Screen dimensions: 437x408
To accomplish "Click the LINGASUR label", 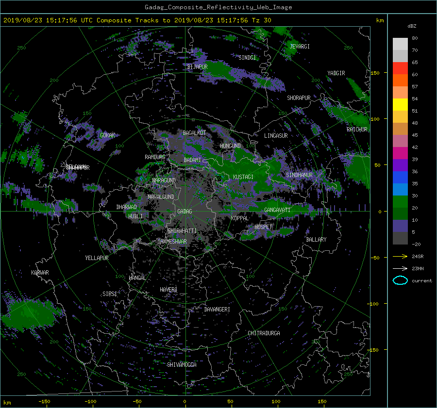I will point(276,136).
